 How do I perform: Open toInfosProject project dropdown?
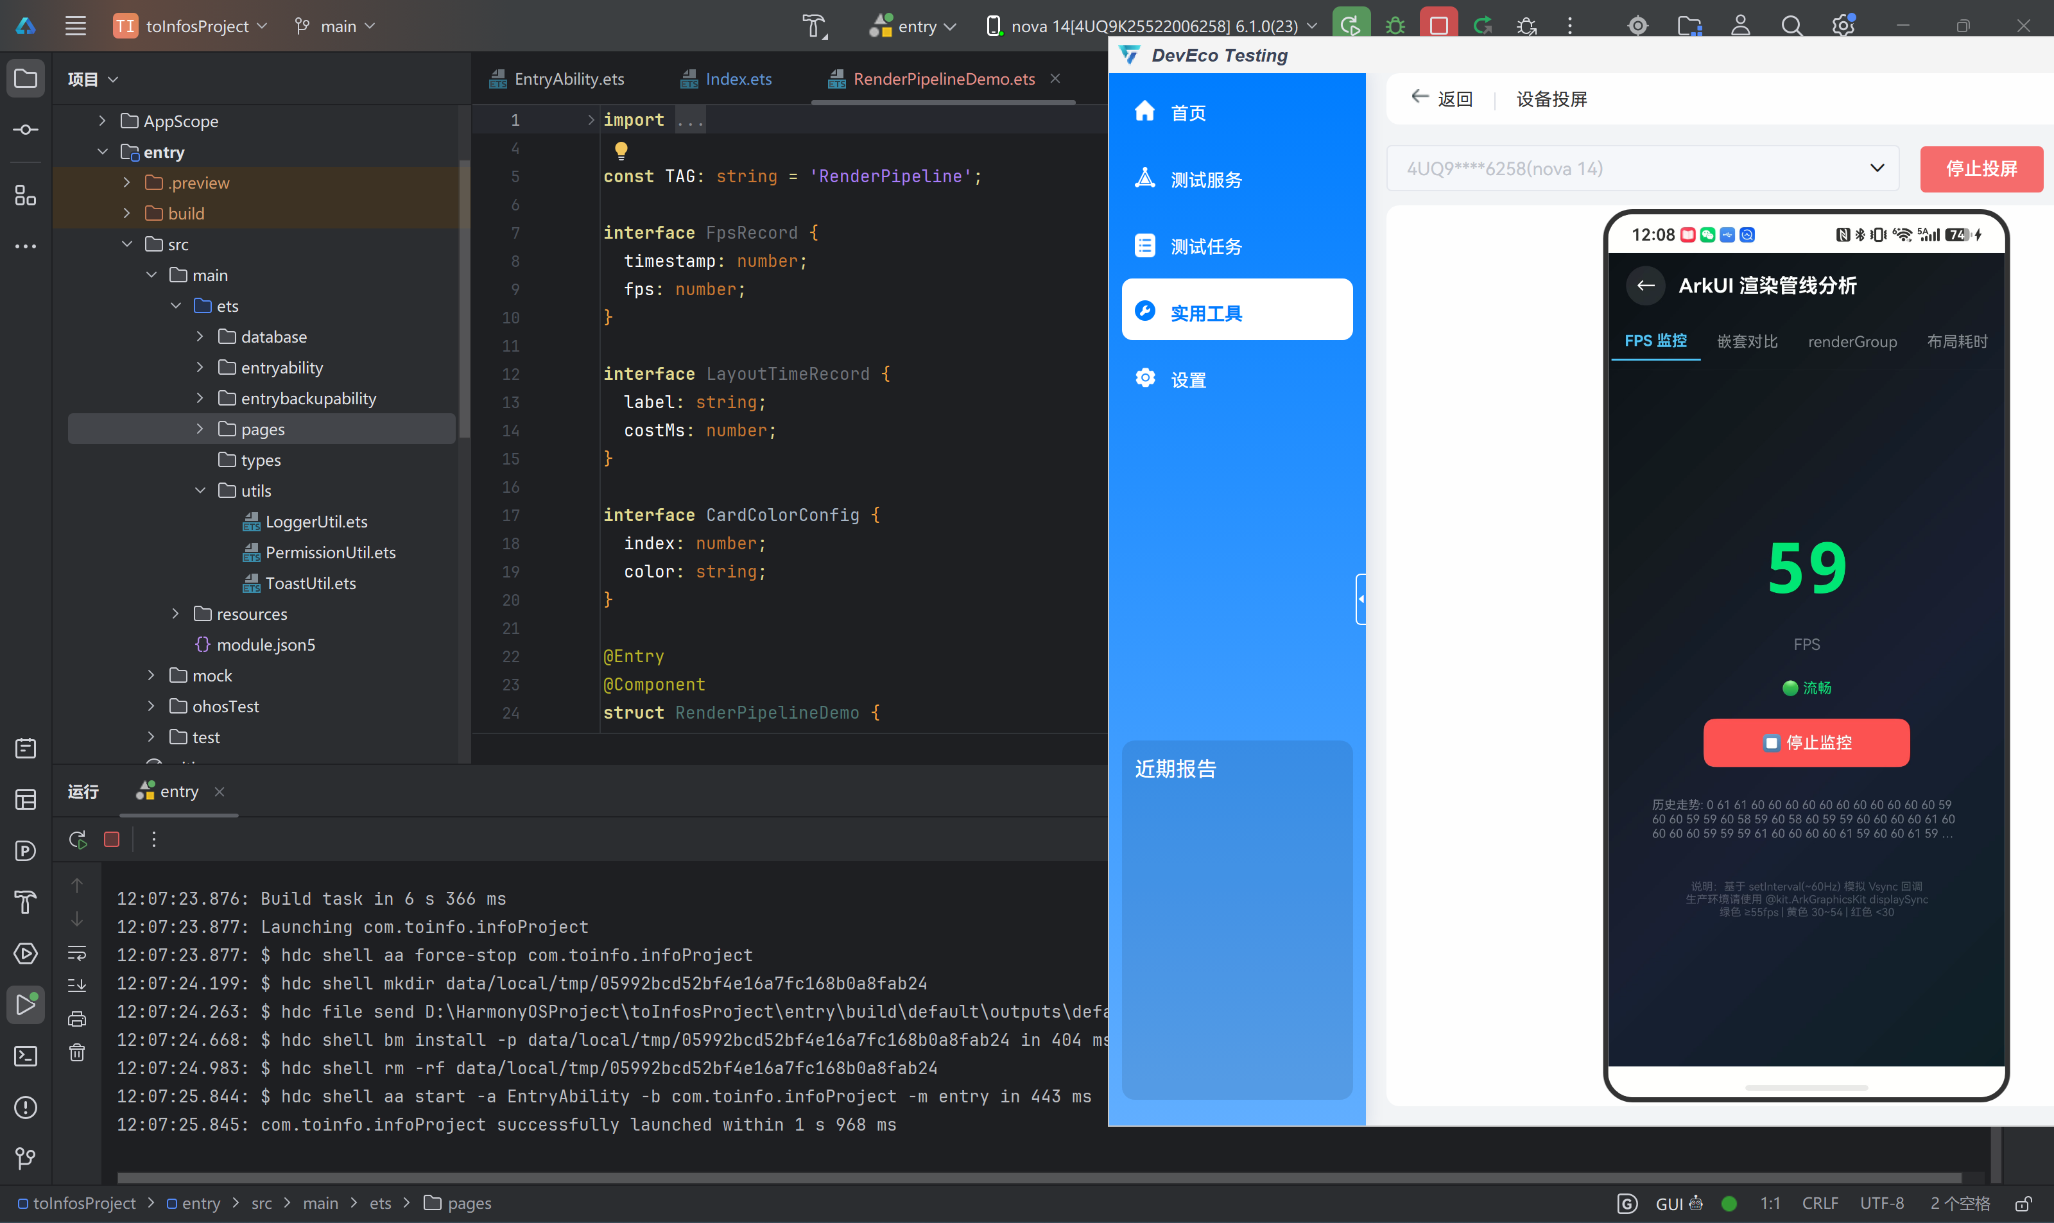pos(191,26)
